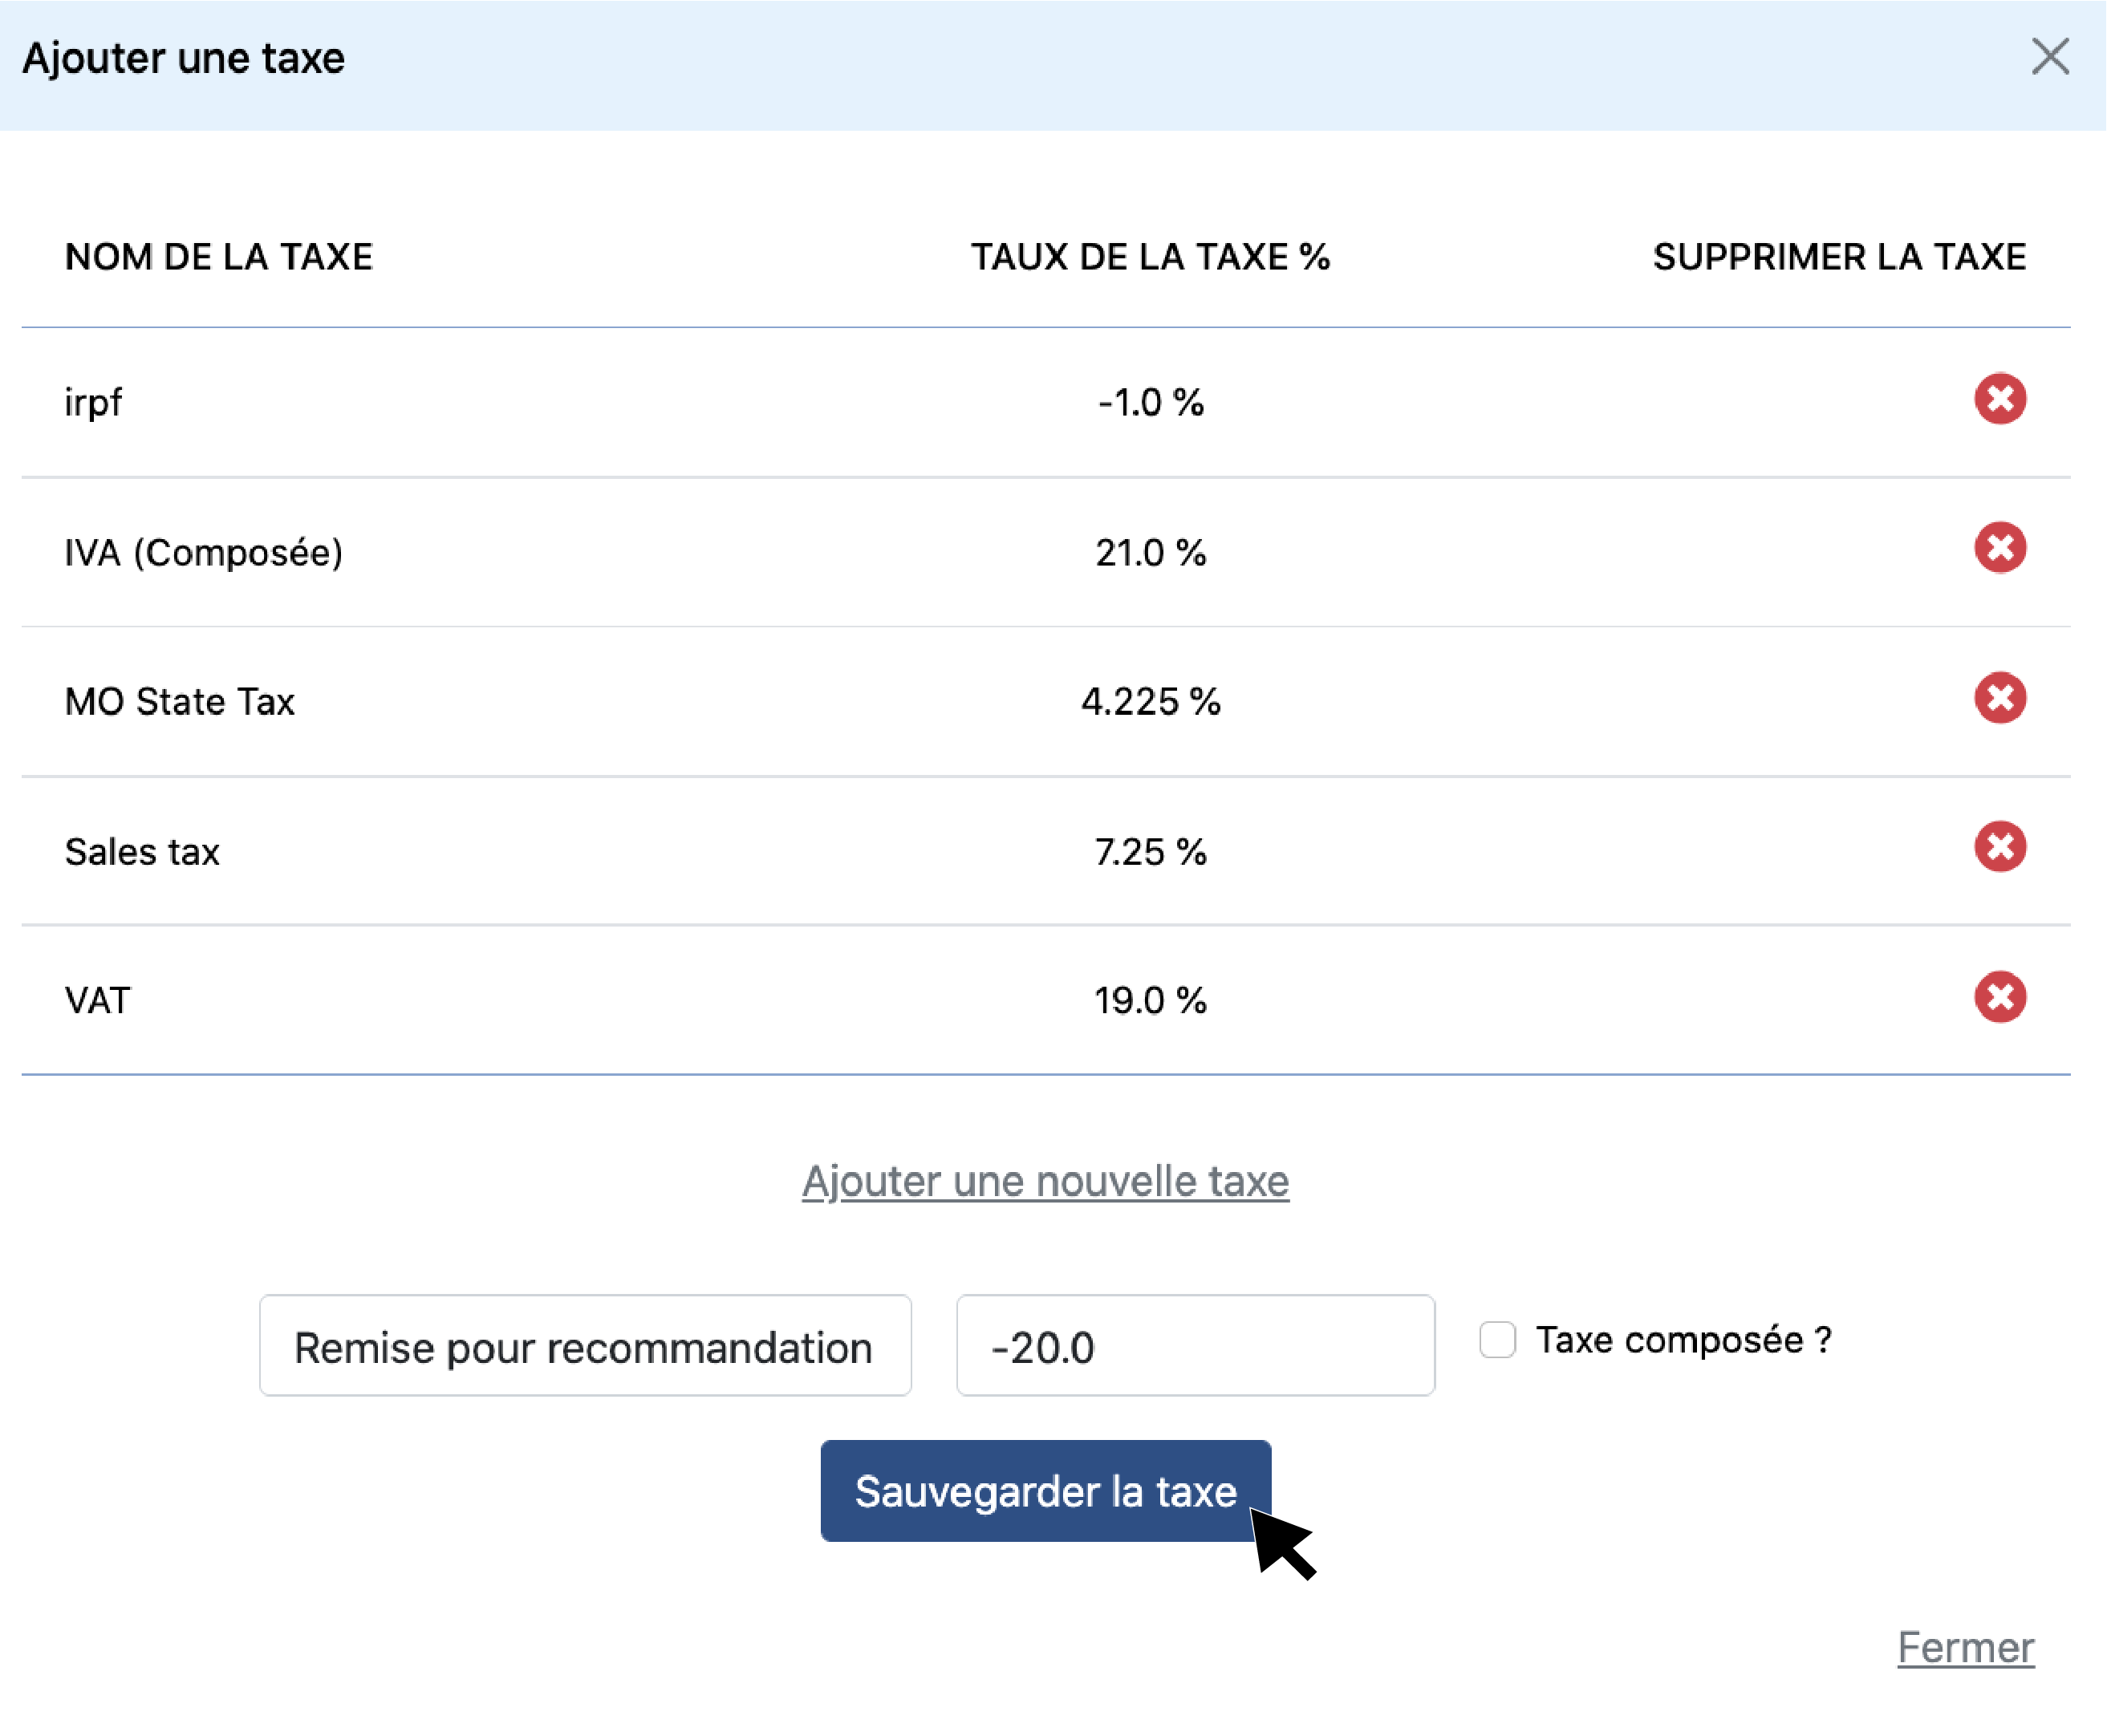Select the irpf tax name
The height and width of the screenshot is (1736, 2107).
93,403
